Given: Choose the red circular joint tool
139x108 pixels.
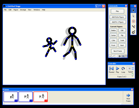Looking at the screenshot, I should tap(133, 21).
